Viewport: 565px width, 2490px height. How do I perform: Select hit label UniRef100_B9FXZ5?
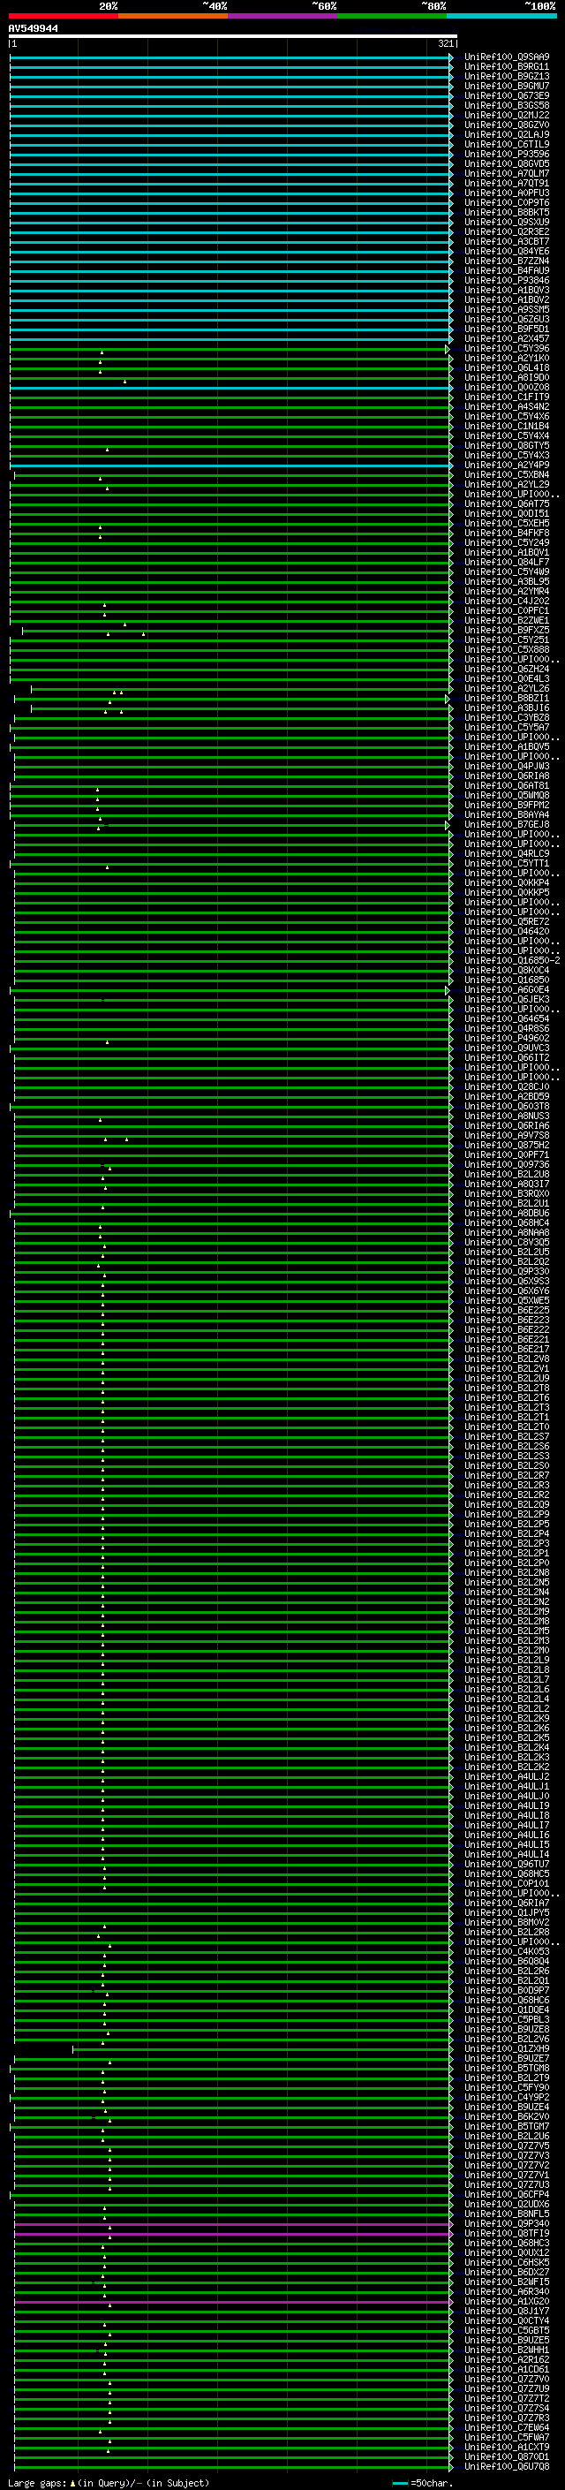coord(506,631)
